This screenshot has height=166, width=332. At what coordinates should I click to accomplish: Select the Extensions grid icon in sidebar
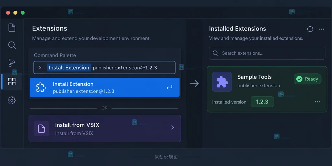click(12, 81)
